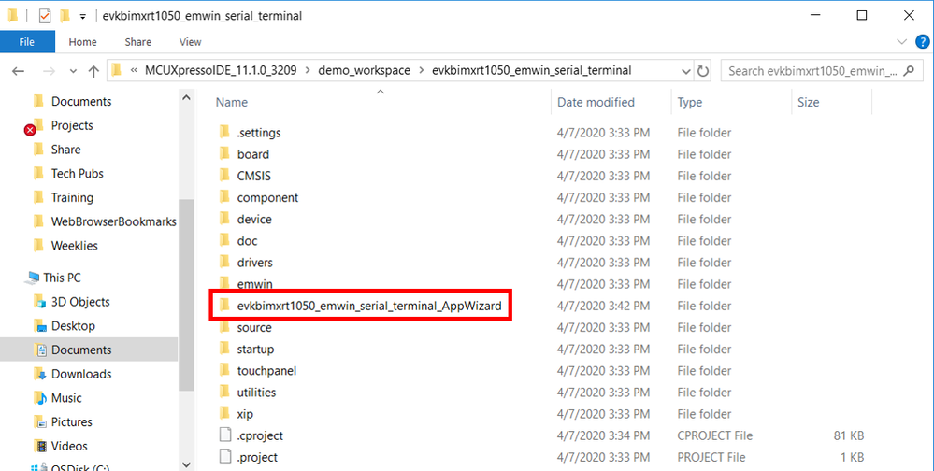Open Music in the navigation pane
The width and height of the screenshot is (934, 471).
[x=66, y=398]
